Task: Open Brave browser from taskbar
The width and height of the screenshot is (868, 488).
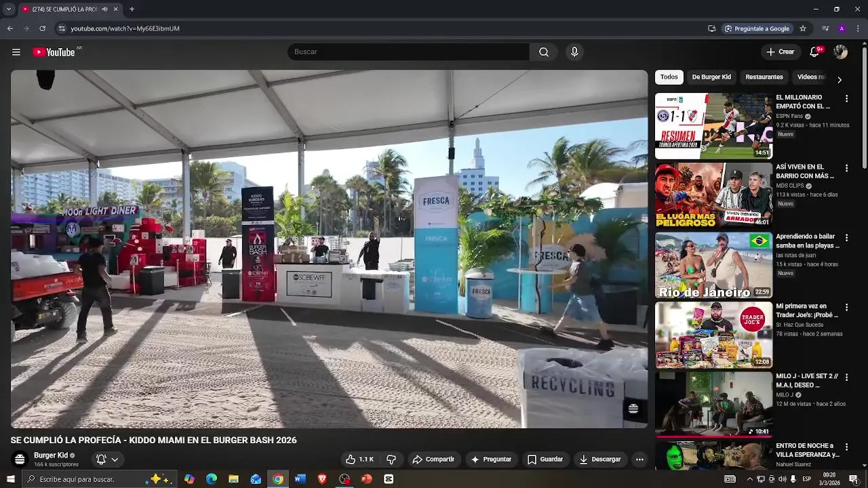Action: click(x=322, y=479)
